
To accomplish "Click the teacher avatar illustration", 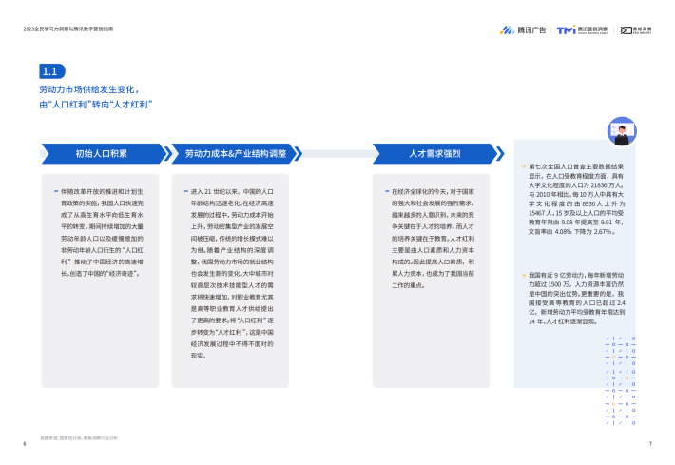I will click(622, 131).
